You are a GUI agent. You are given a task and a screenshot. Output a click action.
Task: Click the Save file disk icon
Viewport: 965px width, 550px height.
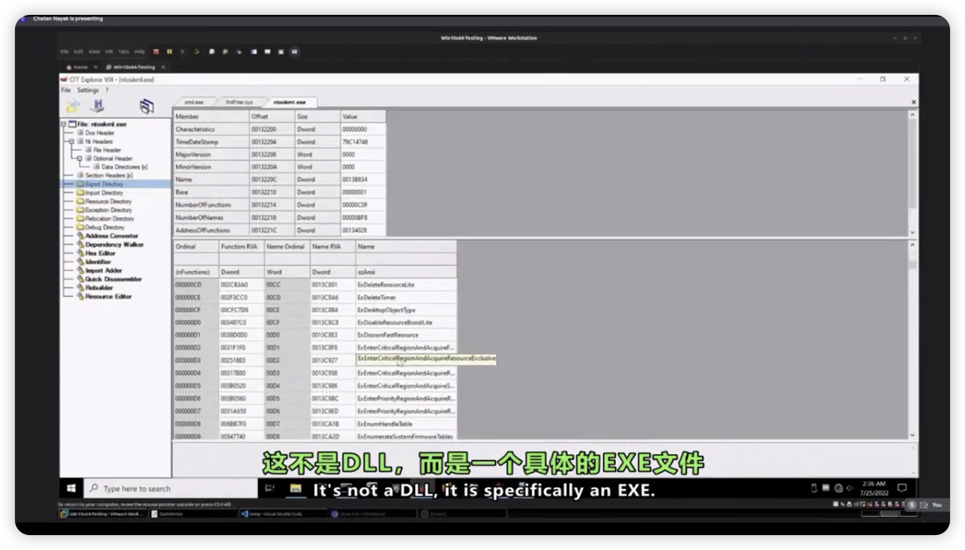98,106
